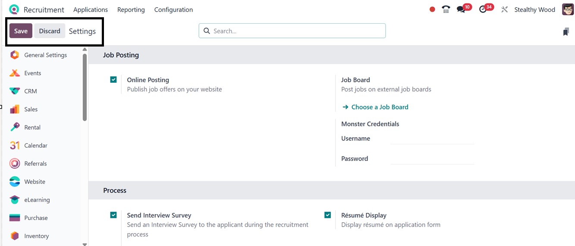Uncheck the Résumé Display option
This screenshot has height=246, width=575.
pyautogui.click(x=328, y=215)
